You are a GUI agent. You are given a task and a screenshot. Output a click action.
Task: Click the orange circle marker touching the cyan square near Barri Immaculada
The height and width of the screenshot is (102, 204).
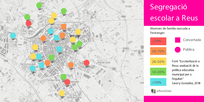click(x=48, y=63)
